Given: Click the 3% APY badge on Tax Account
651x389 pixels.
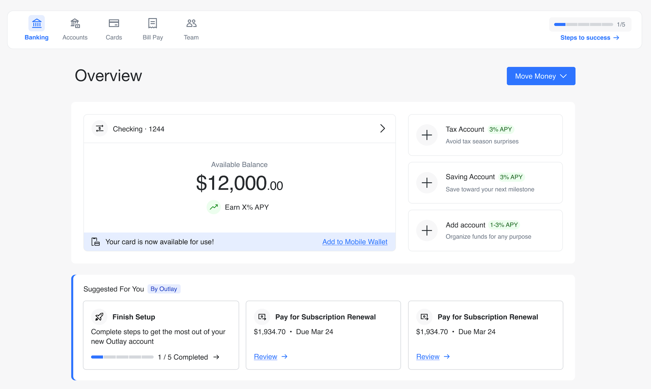Looking at the screenshot, I should coord(501,129).
